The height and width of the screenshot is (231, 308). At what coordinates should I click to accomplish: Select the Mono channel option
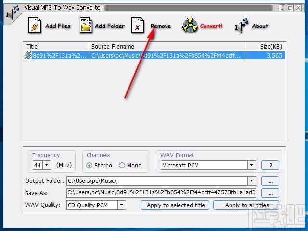pyautogui.click(x=130, y=166)
